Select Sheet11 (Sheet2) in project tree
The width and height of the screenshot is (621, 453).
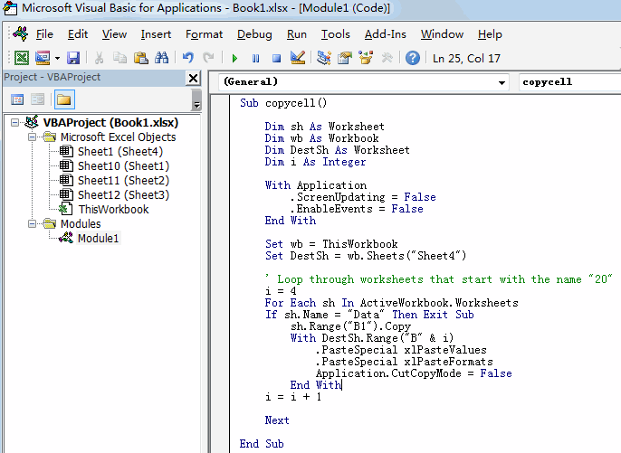click(123, 180)
